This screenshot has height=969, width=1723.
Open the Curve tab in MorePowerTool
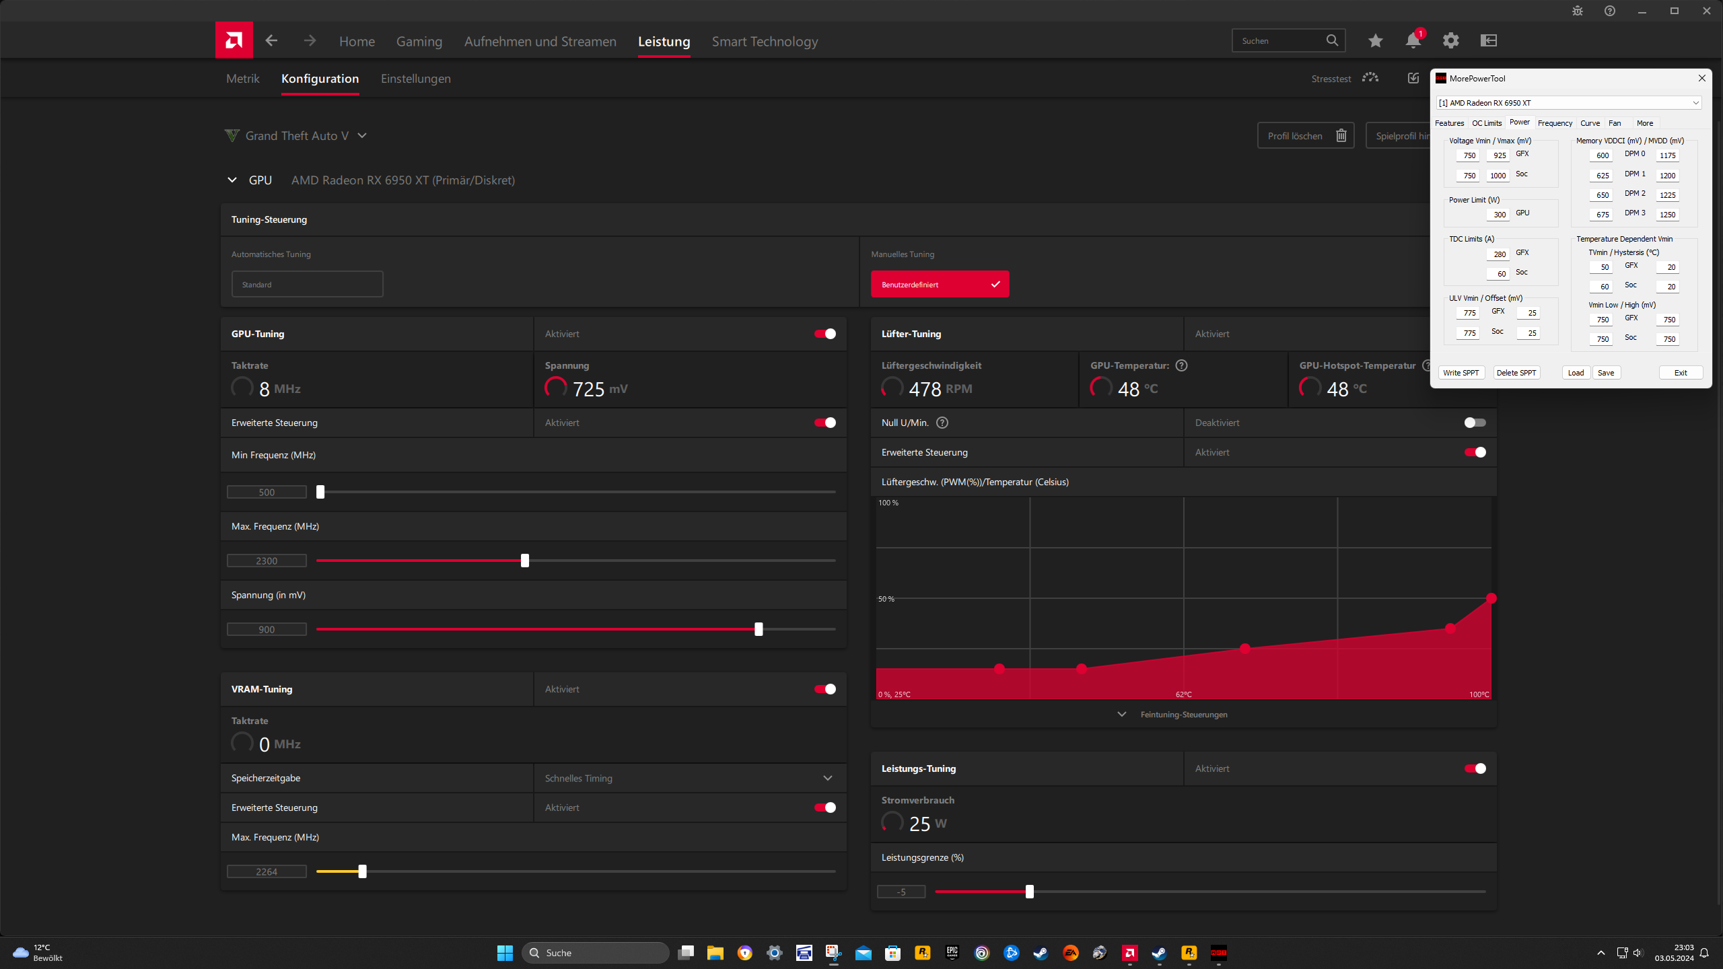click(x=1590, y=123)
